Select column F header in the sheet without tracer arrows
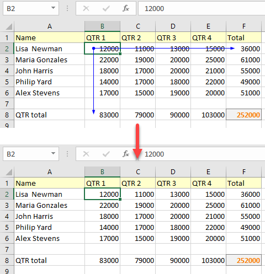 (244, 172)
